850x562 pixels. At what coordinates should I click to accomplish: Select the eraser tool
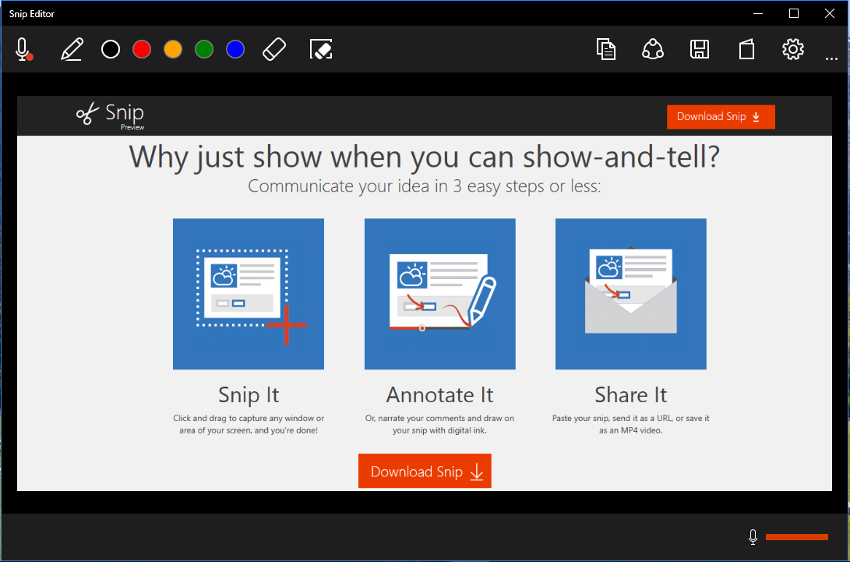pos(274,48)
